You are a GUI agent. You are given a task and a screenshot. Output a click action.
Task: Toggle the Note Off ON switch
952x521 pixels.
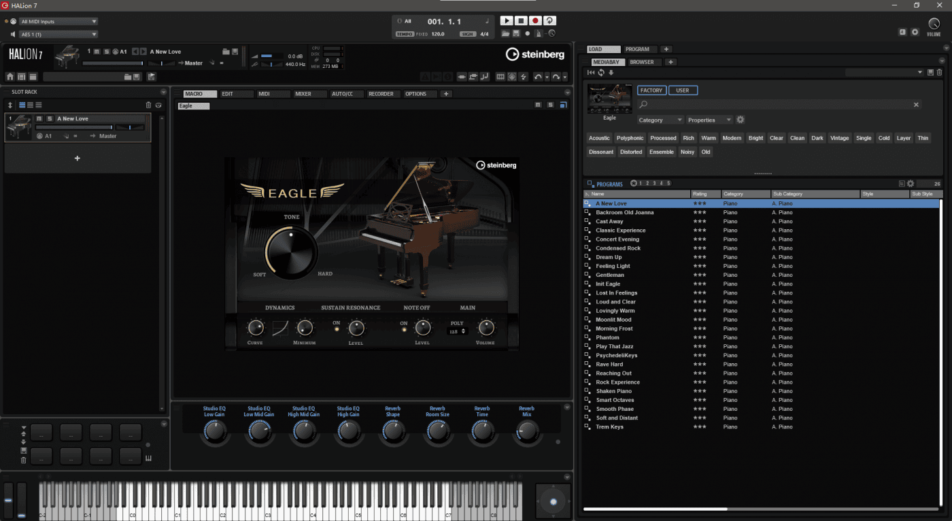pyautogui.click(x=404, y=330)
